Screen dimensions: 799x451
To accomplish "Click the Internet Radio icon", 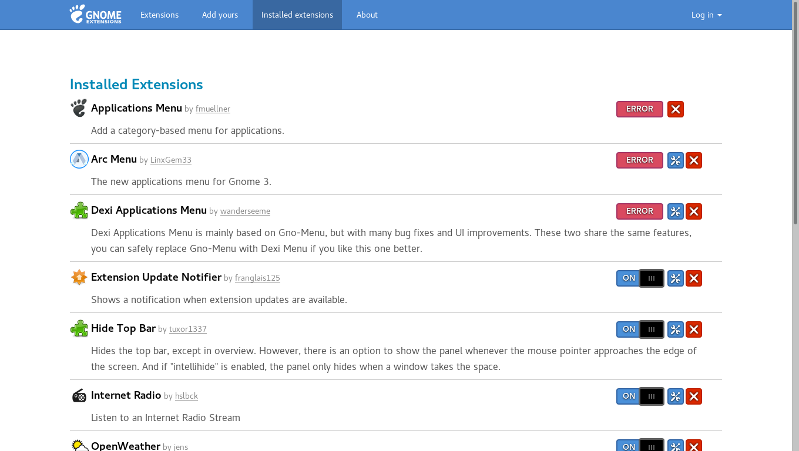I will [x=79, y=395].
